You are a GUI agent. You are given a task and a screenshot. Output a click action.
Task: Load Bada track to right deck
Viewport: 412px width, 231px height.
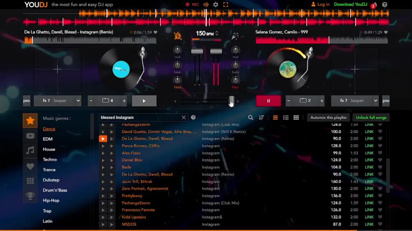(112, 167)
